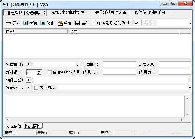195x139 pixels.
Task: Open the 软件使用指南手册 tab
Action: [x=150, y=12]
